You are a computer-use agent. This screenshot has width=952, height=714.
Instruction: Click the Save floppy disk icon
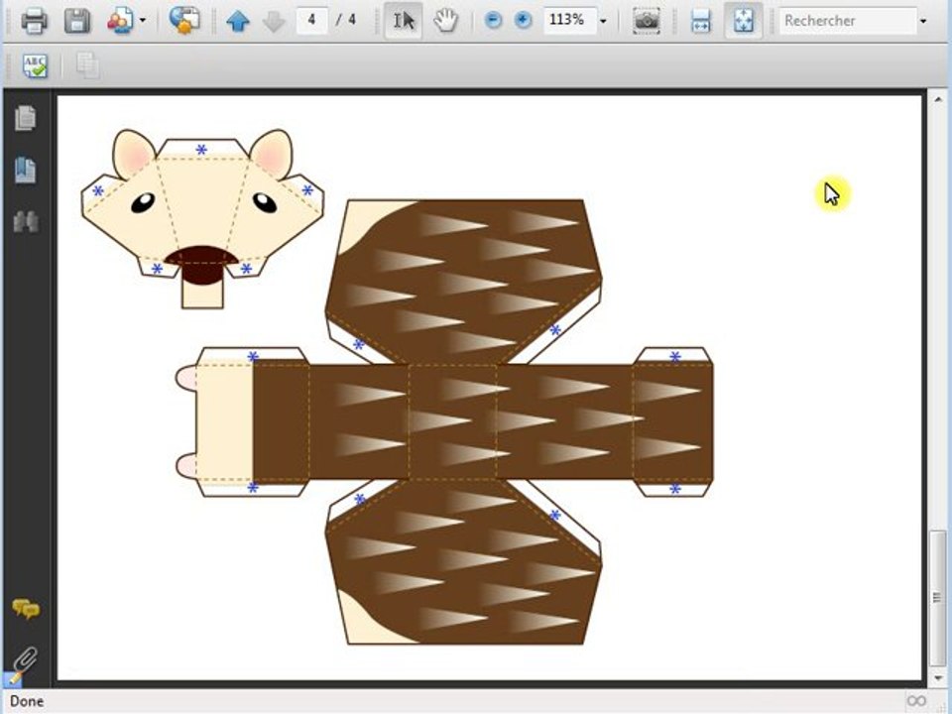(77, 20)
